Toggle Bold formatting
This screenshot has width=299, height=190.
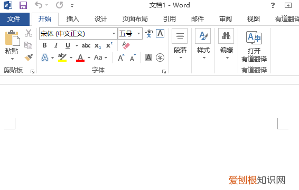(44, 45)
